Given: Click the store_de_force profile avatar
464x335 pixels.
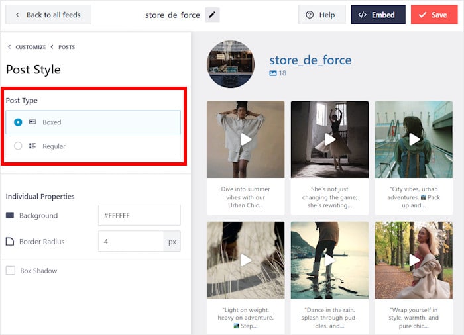Looking at the screenshot, I should pyautogui.click(x=231, y=64).
